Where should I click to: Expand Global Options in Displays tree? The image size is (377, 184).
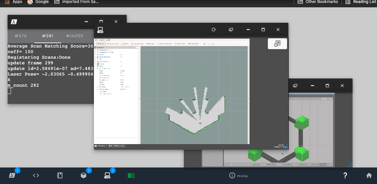click(x=95, y=50)
